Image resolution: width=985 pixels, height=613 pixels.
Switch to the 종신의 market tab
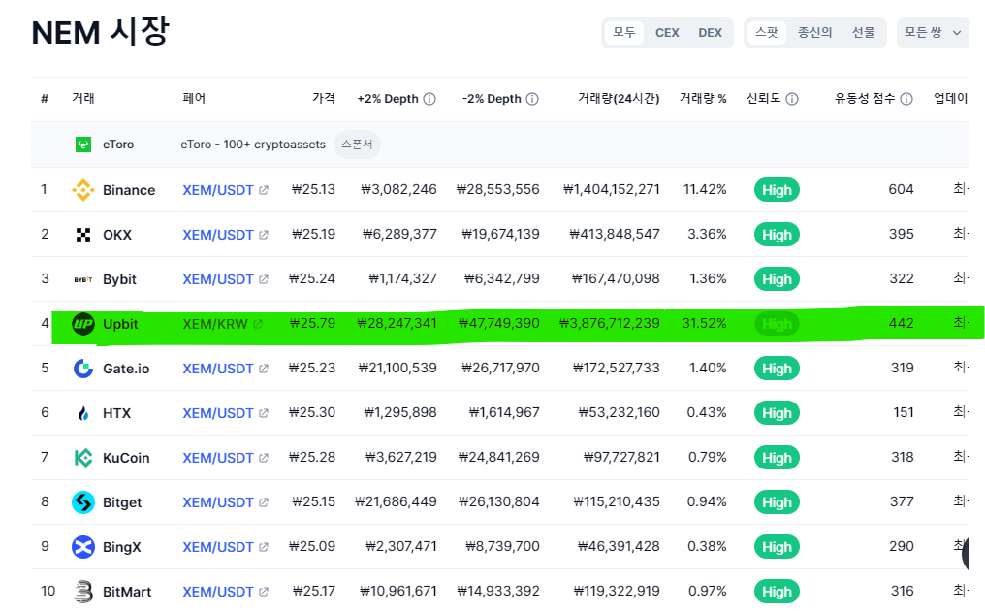pos(814,33)
